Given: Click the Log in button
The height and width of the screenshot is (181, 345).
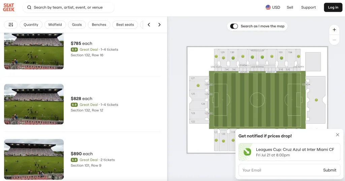Looking at the screenshot, I should click(x=333, y=7).
